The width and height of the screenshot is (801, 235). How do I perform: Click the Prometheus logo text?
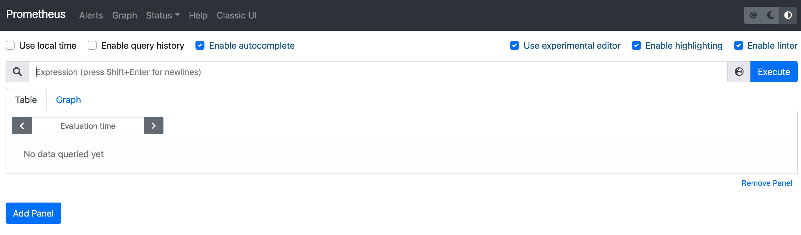[35, 14]
